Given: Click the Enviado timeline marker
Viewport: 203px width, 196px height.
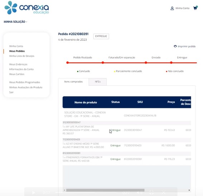Looking at the screenshot, I should (x=146, y=63).
